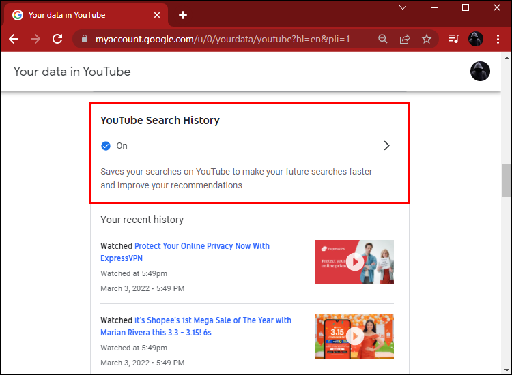Click the scrollbar up arrow
This screenshot has width=512, height=375.
507,58
